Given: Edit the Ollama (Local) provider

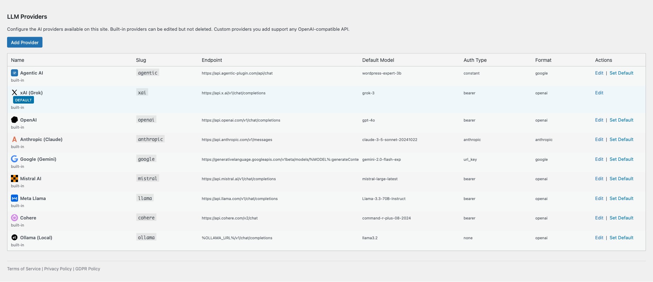Looking at the screenshot, I should coord(599,237).
